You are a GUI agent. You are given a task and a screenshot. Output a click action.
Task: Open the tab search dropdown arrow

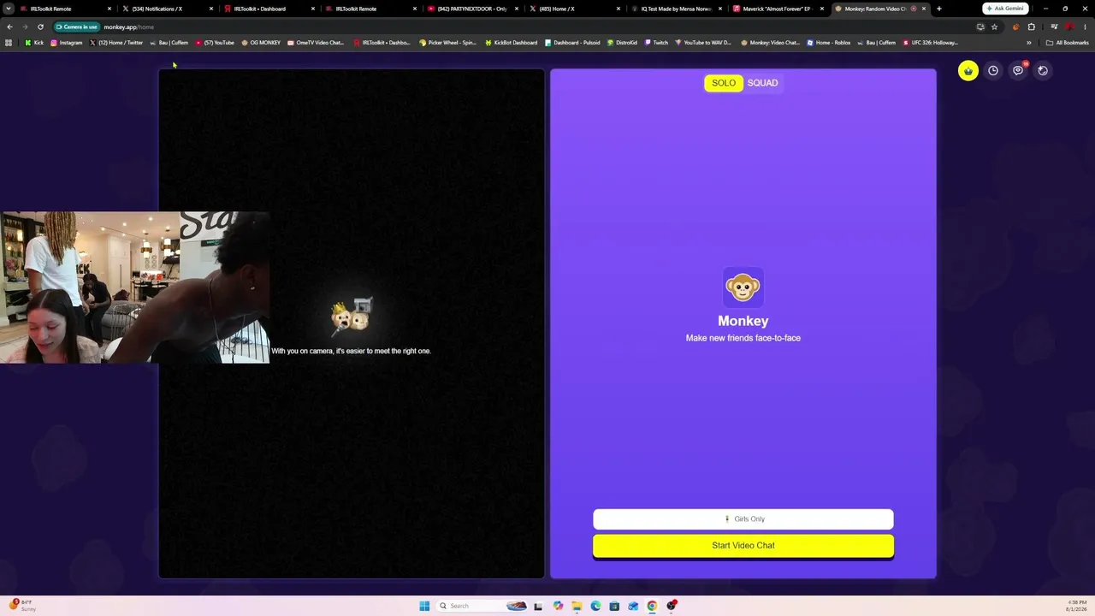(x=9, y=9)
